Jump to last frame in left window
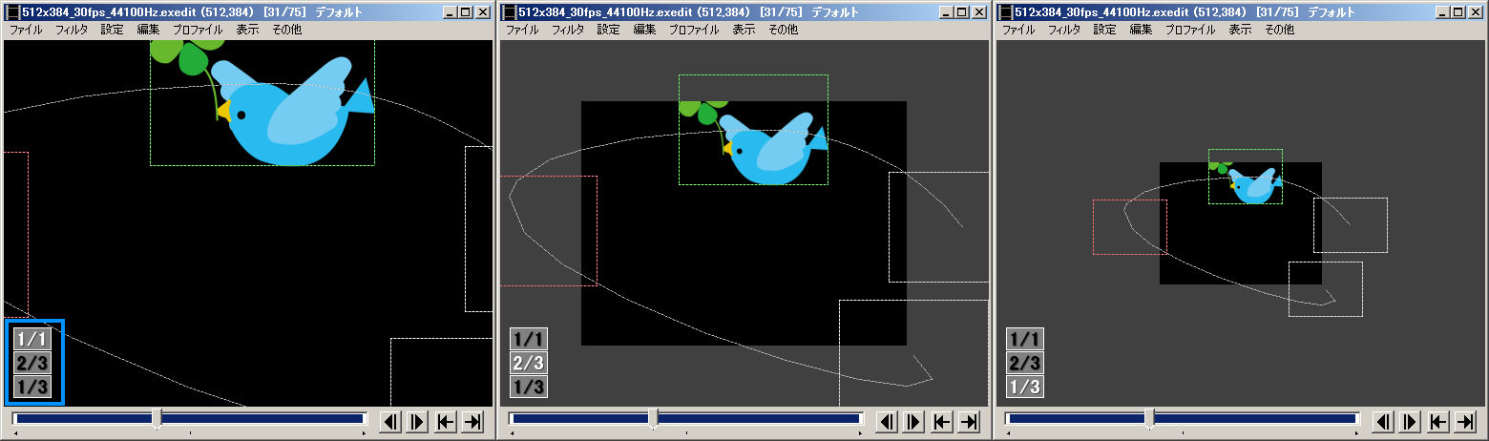Viewport: 1489px width, 441px height. 472,421
